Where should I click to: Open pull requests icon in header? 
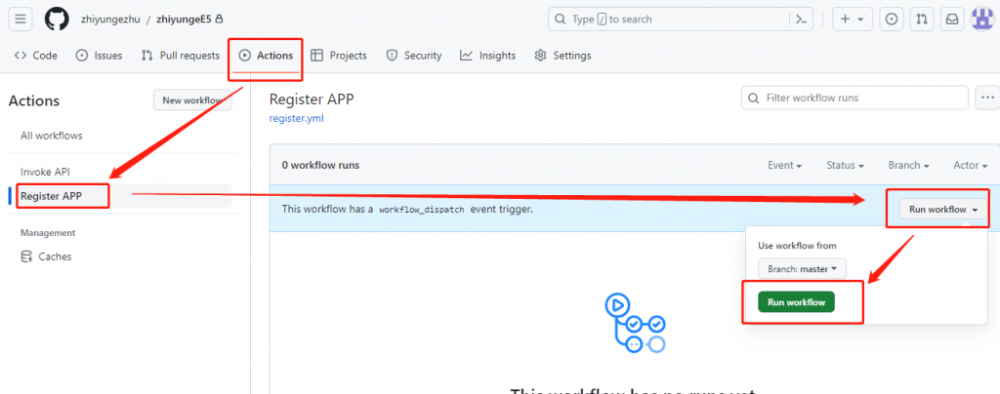pos(921,19)
